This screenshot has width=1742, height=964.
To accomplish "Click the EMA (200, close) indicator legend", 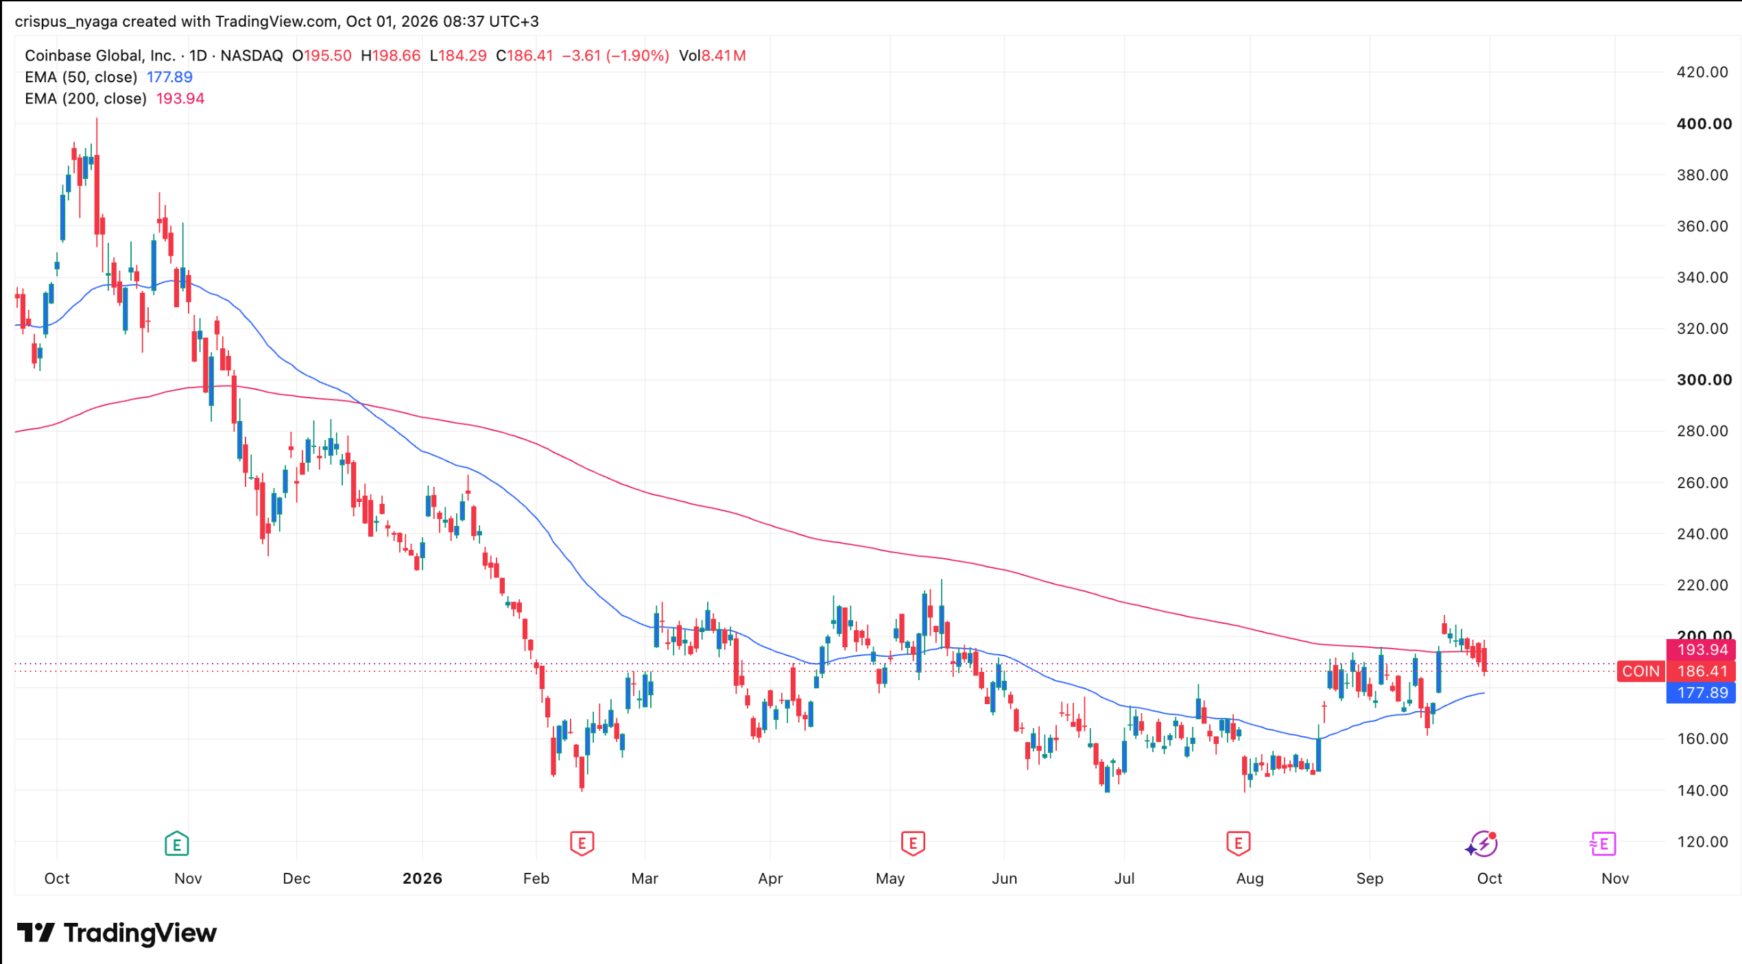I will 115,98.
